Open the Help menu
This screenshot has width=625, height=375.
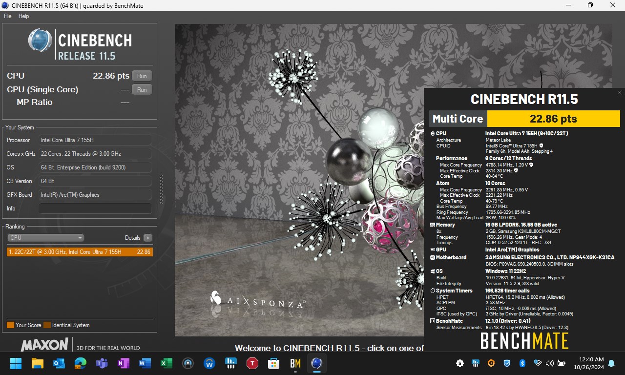[24, 16]
